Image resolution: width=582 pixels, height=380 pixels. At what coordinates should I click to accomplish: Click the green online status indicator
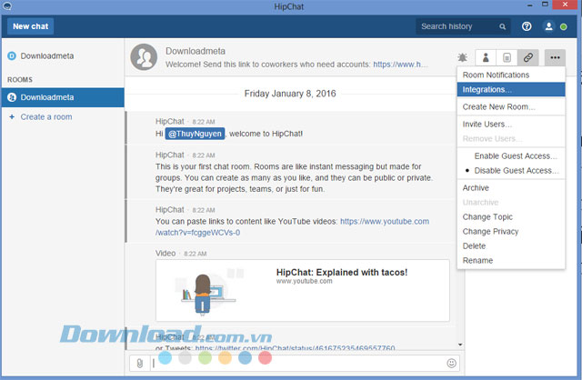point(564,26)
